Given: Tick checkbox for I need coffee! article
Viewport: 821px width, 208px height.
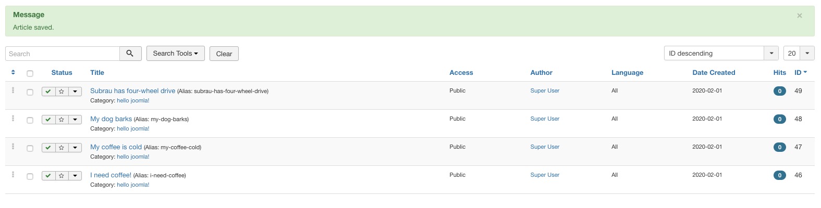Looking at the screenshot, I should pyautogui.click(x=30, y=176).
